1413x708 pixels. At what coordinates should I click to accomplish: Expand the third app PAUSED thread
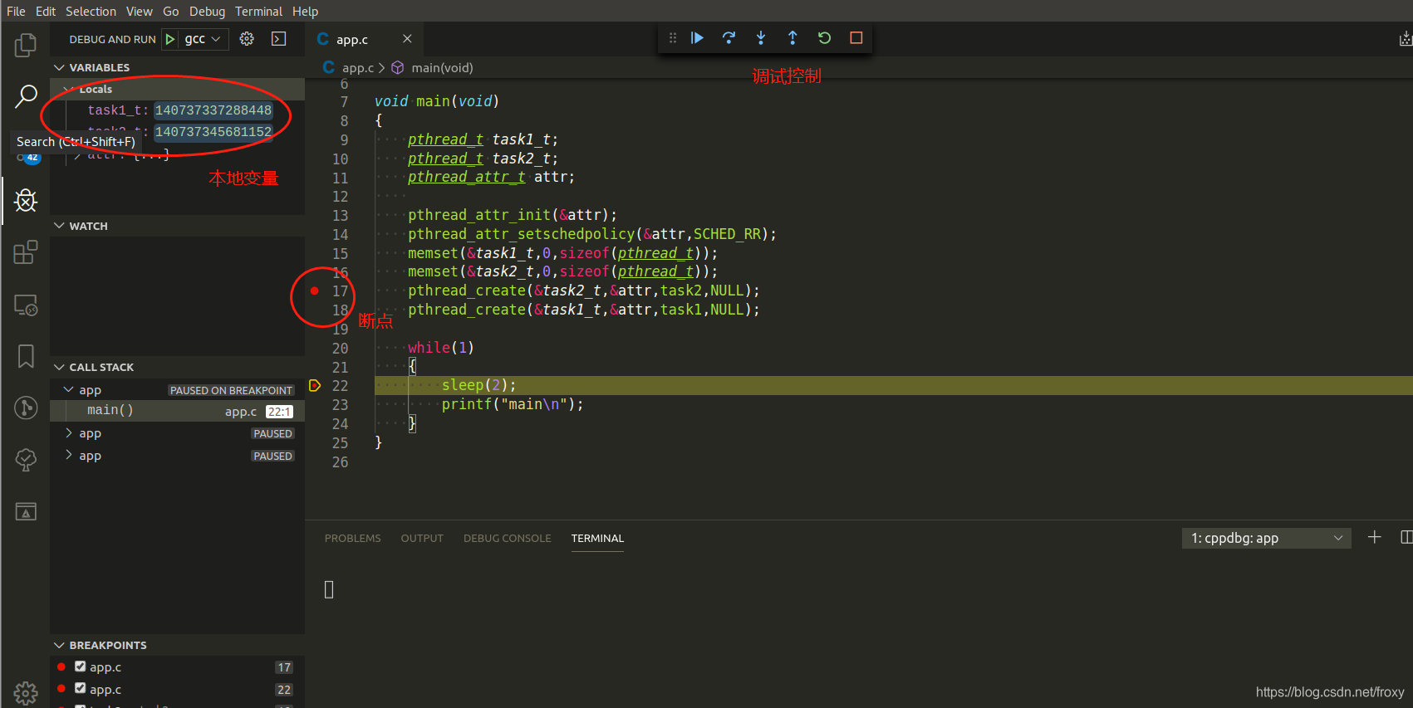[69, 456]
